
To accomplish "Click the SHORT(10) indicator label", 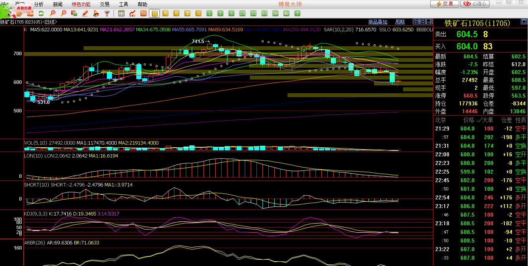I will [x=37, y=185].
